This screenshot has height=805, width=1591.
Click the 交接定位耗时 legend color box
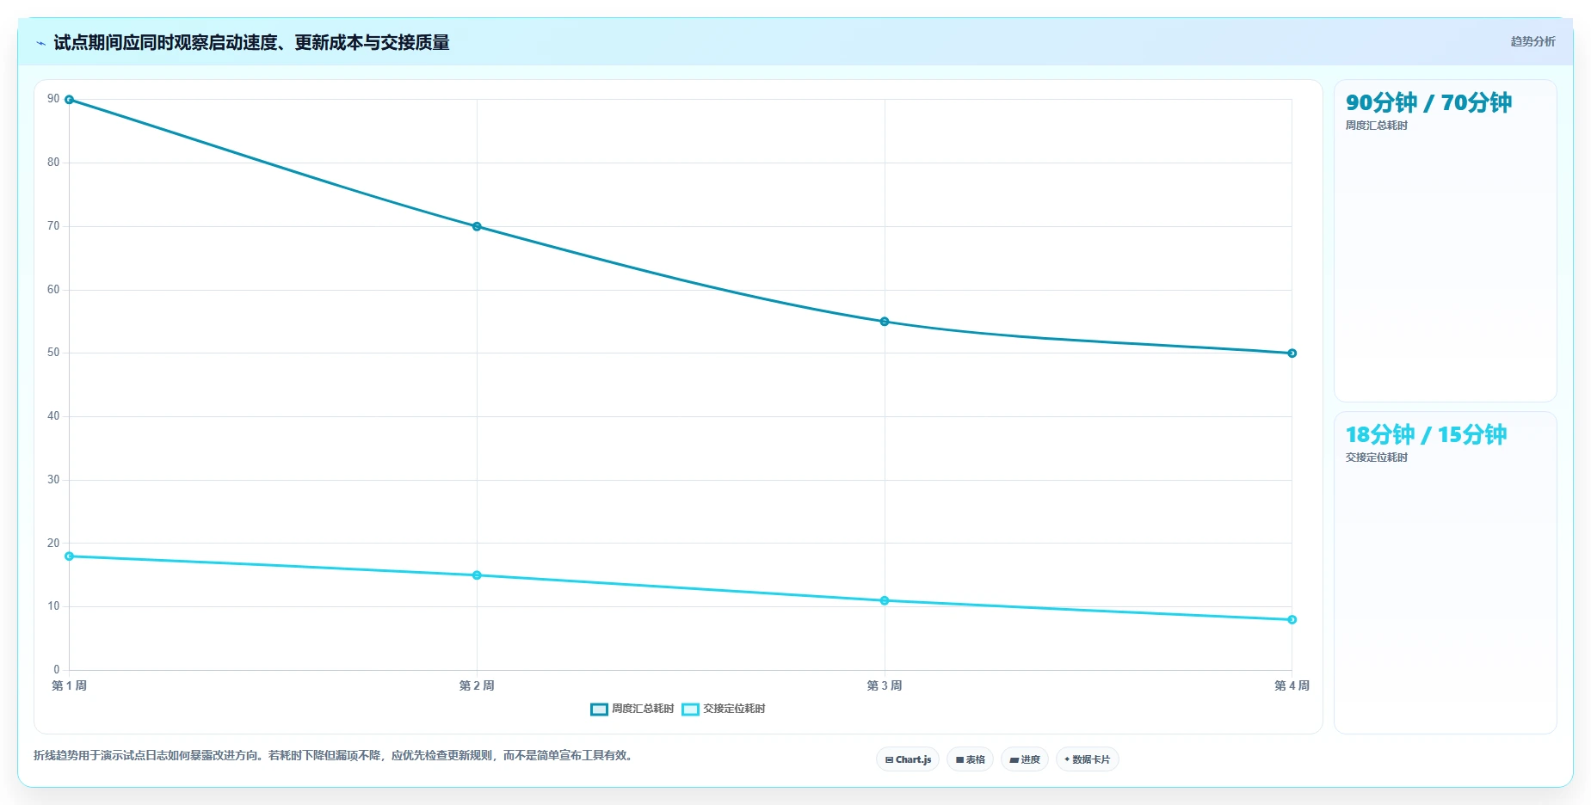690,710
